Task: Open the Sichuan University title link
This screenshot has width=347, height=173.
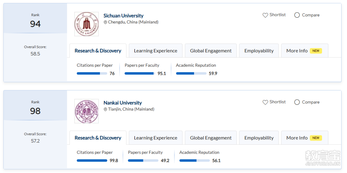Action: [x=123, y=16]
